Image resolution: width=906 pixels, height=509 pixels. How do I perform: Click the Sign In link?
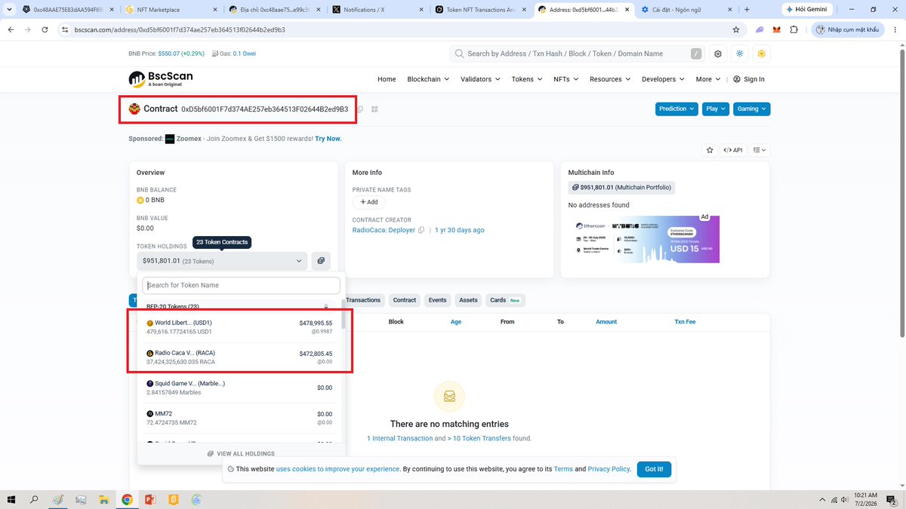(749, 79)
